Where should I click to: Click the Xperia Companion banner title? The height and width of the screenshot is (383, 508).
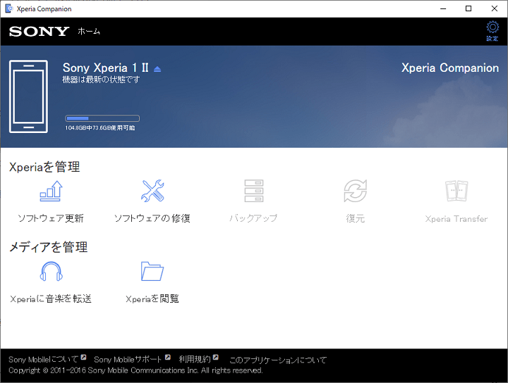(450, 68)
